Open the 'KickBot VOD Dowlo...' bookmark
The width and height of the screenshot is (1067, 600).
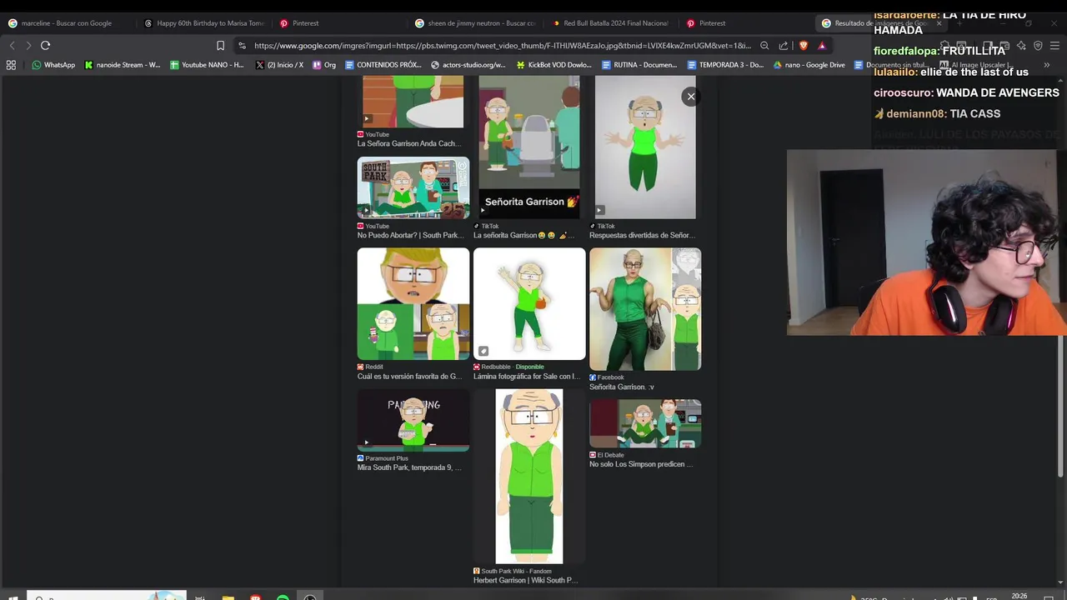click(x=554, y=65)
